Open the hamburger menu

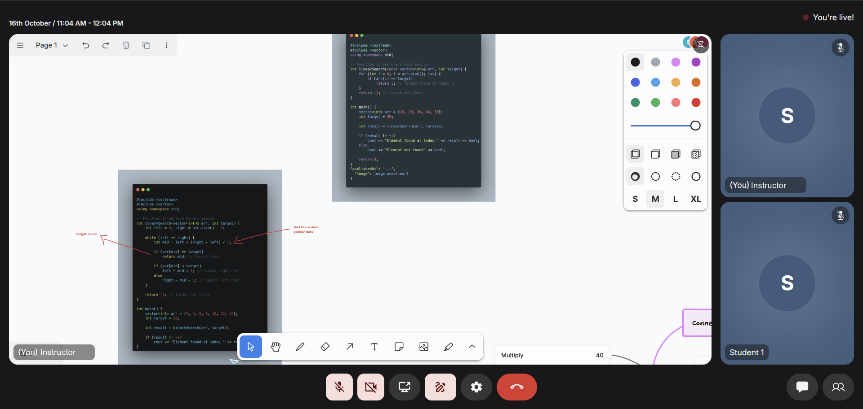pyautogui.click(x=20, y=45)
